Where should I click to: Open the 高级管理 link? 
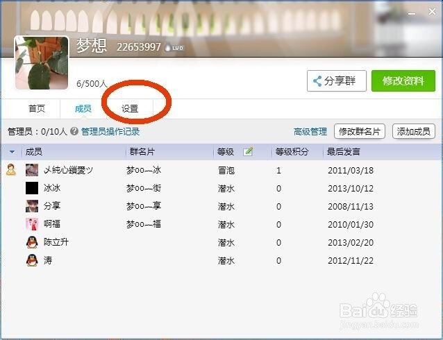click(x=310, y=132)
